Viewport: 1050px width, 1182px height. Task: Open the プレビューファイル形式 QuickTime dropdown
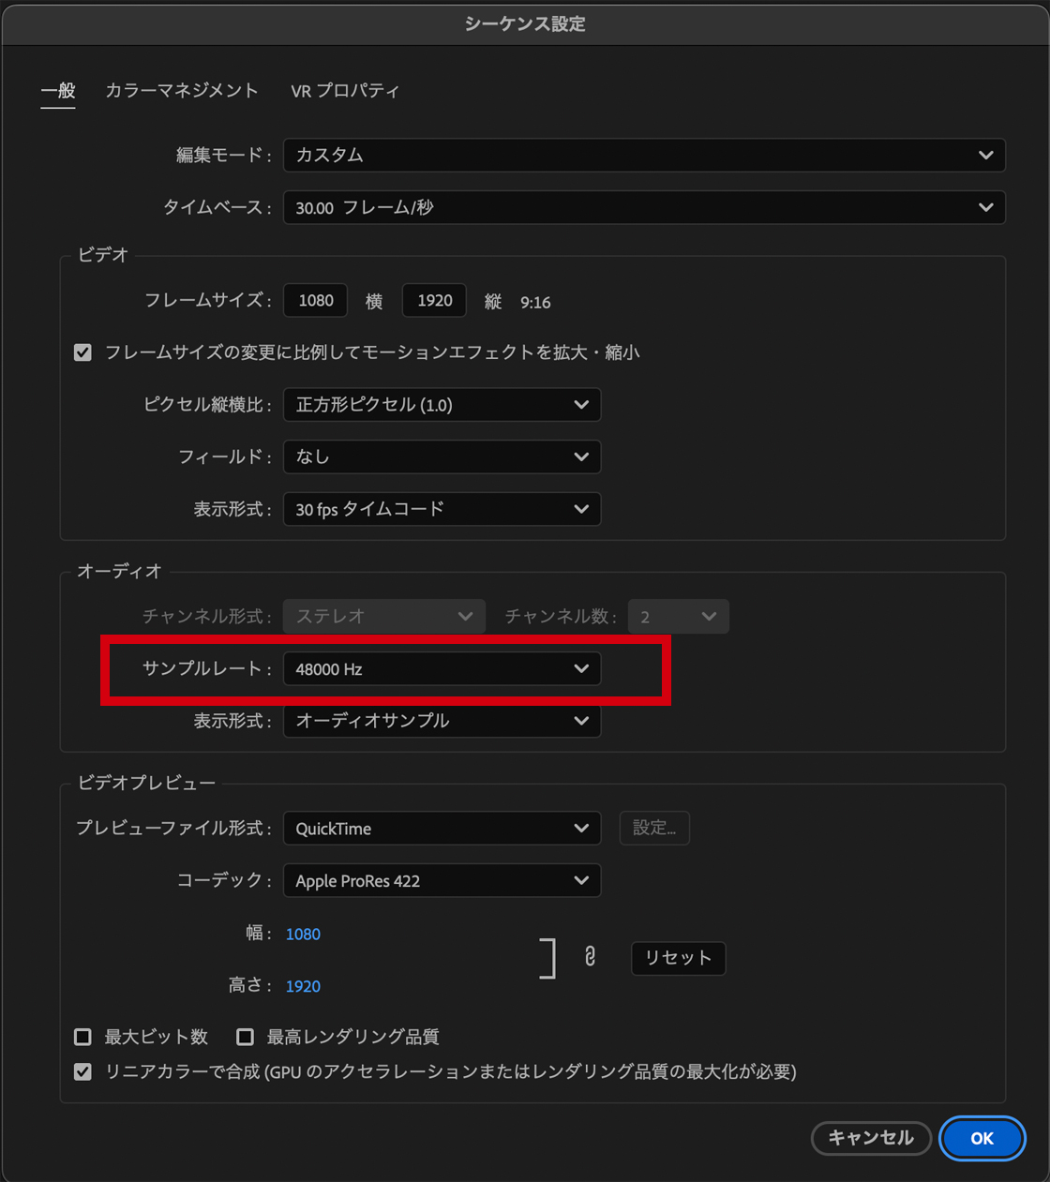pos(442,829)
